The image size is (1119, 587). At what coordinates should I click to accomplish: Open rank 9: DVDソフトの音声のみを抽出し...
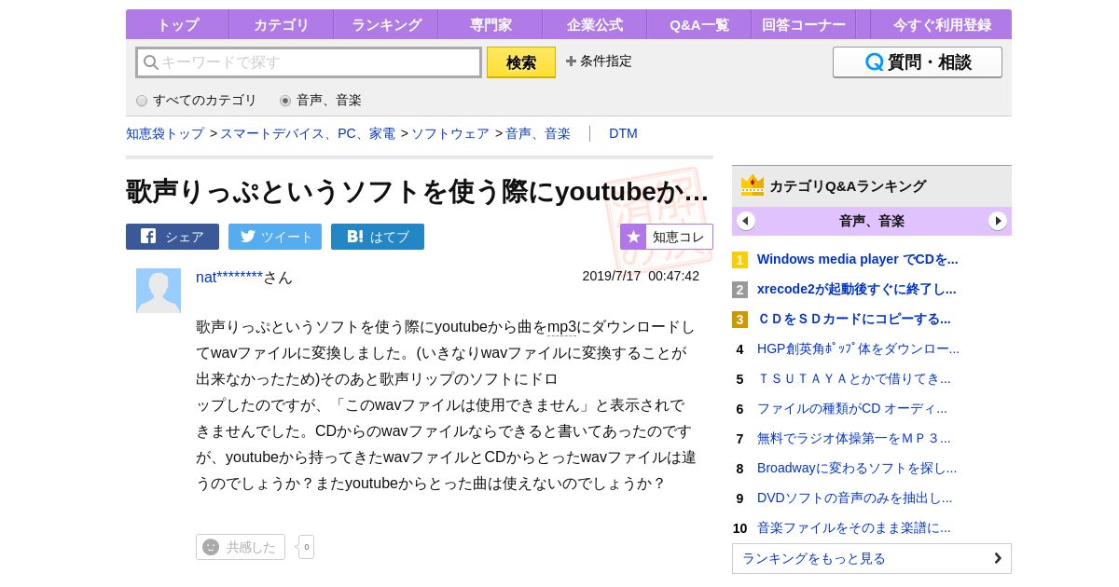point(855,498)
